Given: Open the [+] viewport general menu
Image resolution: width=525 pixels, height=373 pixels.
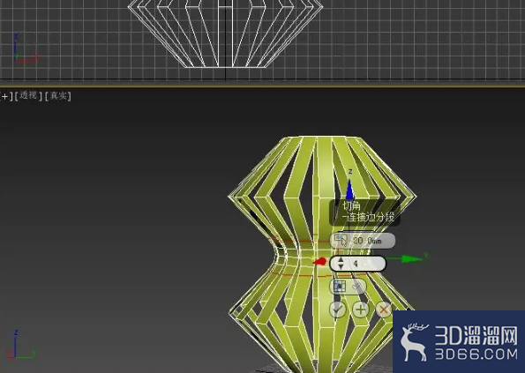Looking at the screenshot, I should 6,96.
